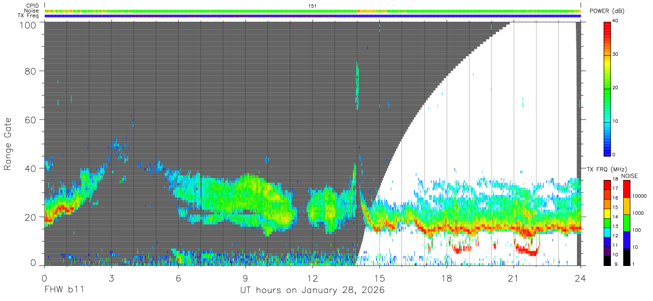
Task: Click the NOISE scale label "1000"
Action: [x=638, y=213]
